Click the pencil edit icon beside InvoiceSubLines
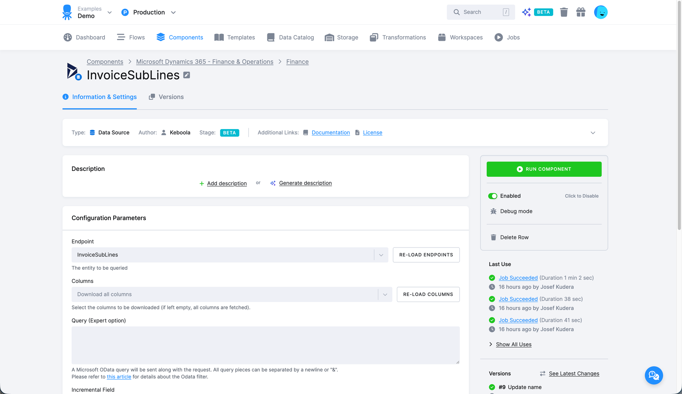This screenshot has height=394, width=682. pos(187,75)
